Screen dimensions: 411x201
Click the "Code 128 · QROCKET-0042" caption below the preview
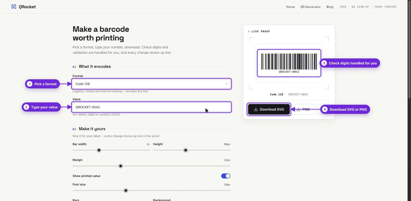(x=289, y=95)
